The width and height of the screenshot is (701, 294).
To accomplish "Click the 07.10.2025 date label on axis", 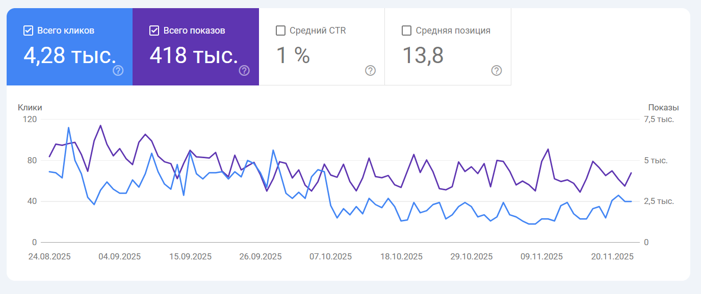I will (330, 256).
